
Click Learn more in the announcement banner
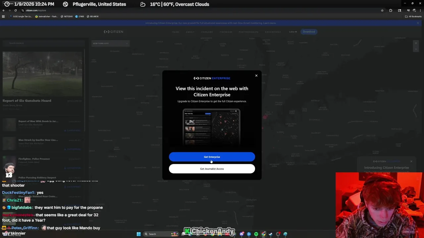pos(269,23)
